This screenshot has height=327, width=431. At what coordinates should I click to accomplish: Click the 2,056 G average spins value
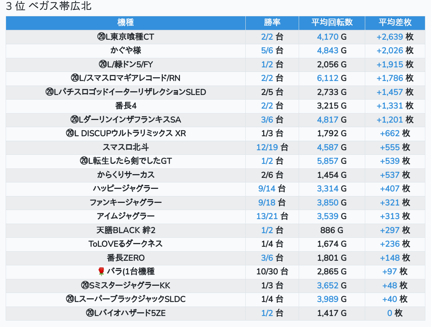[332, 64]
